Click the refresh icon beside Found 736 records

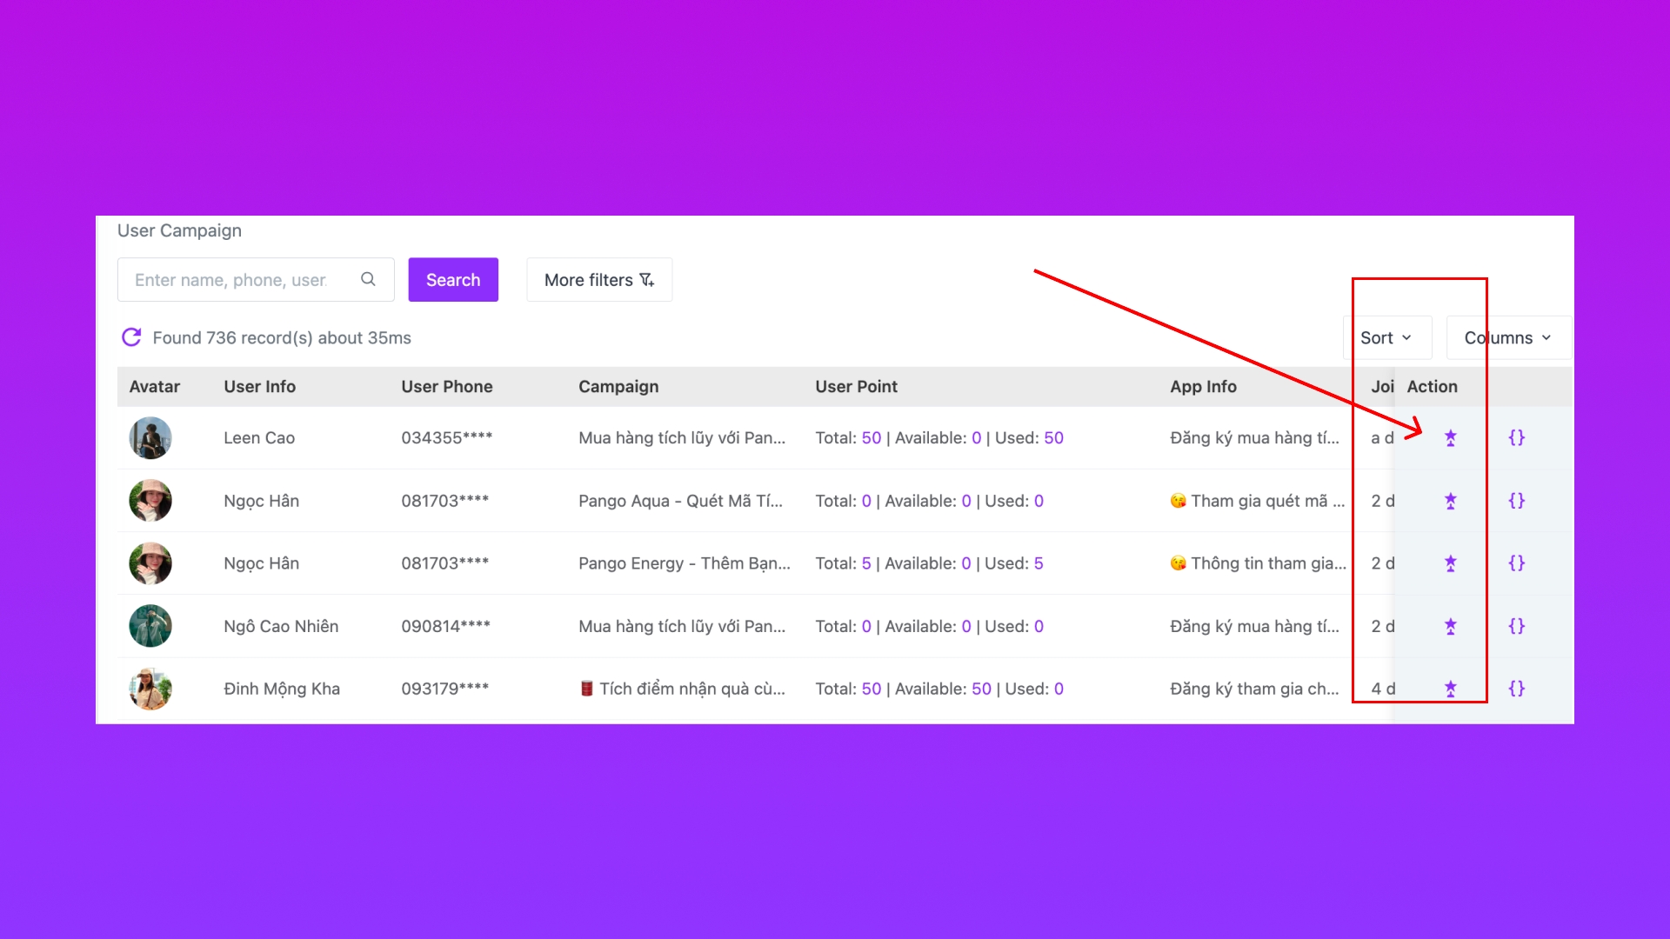(x=131, y=337)
